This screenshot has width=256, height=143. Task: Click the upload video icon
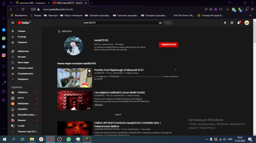click(225, 23)
